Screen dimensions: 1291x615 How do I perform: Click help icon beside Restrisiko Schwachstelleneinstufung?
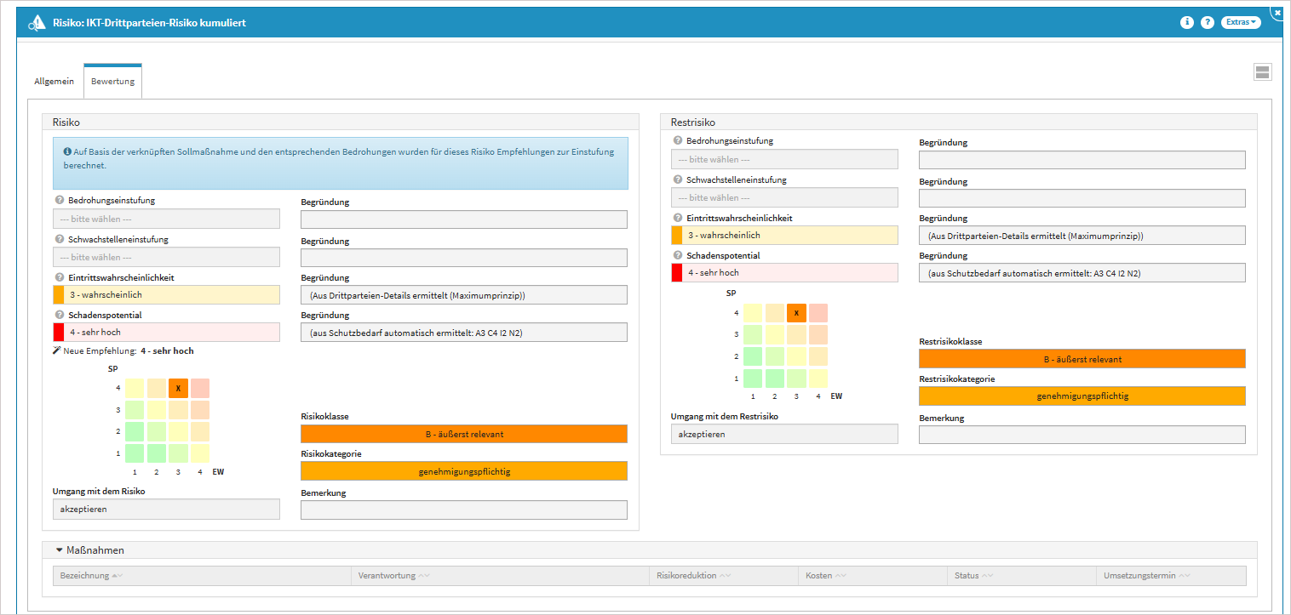(x=678, y=180)
